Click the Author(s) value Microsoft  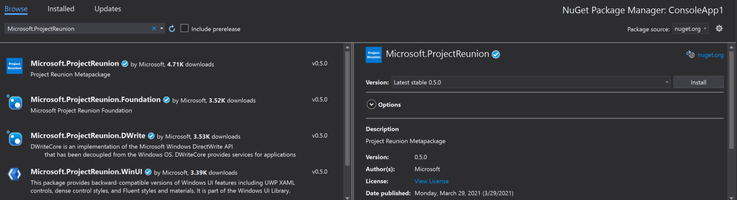(x=427, y=169)
